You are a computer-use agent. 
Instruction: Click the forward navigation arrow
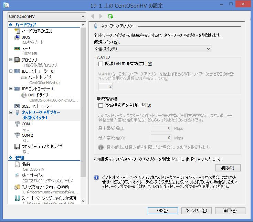pos(101,16)
